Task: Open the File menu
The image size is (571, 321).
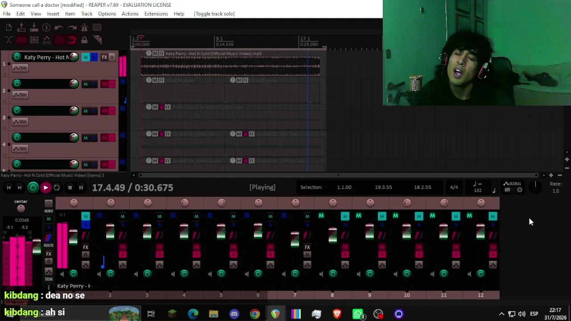Action: tap(7, 14)
